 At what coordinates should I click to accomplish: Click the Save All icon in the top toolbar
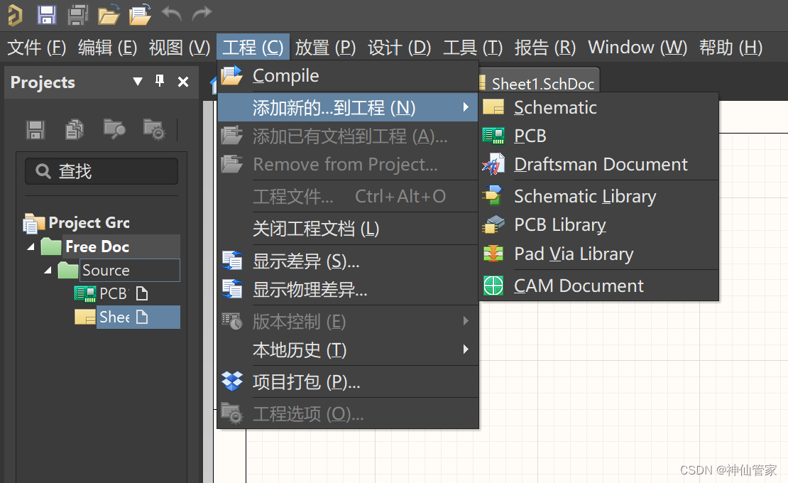point(78,14)
